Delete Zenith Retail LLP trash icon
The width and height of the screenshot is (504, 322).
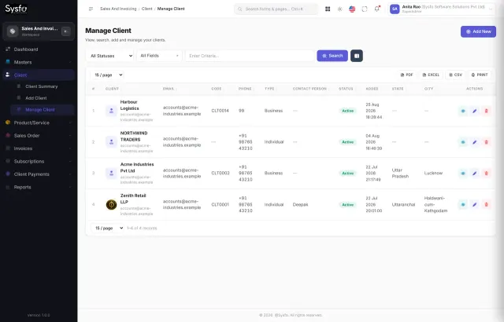click(x=486, y=204)
